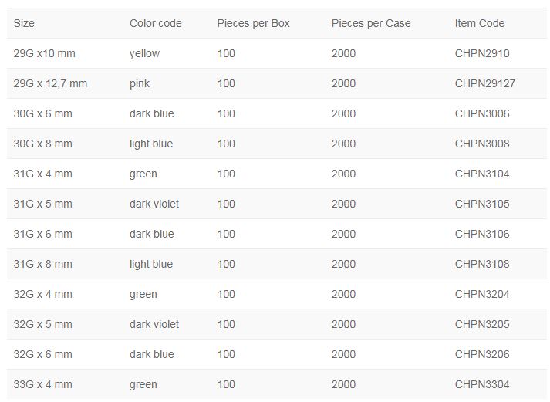Click the 29G x10 mm size cell

click(45, 53)
